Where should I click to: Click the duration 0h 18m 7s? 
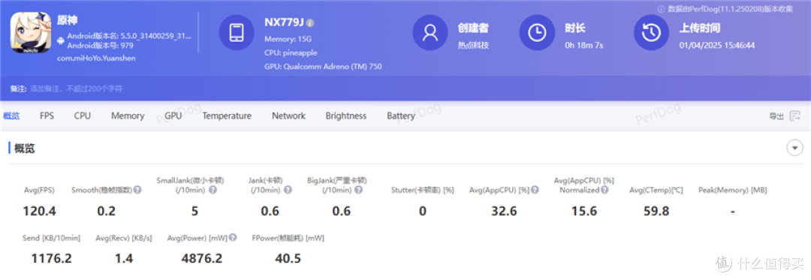tap(584, 45)
